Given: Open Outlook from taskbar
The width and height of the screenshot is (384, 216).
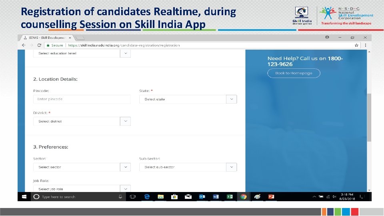Looking at the screenshot, I should 202,197.
